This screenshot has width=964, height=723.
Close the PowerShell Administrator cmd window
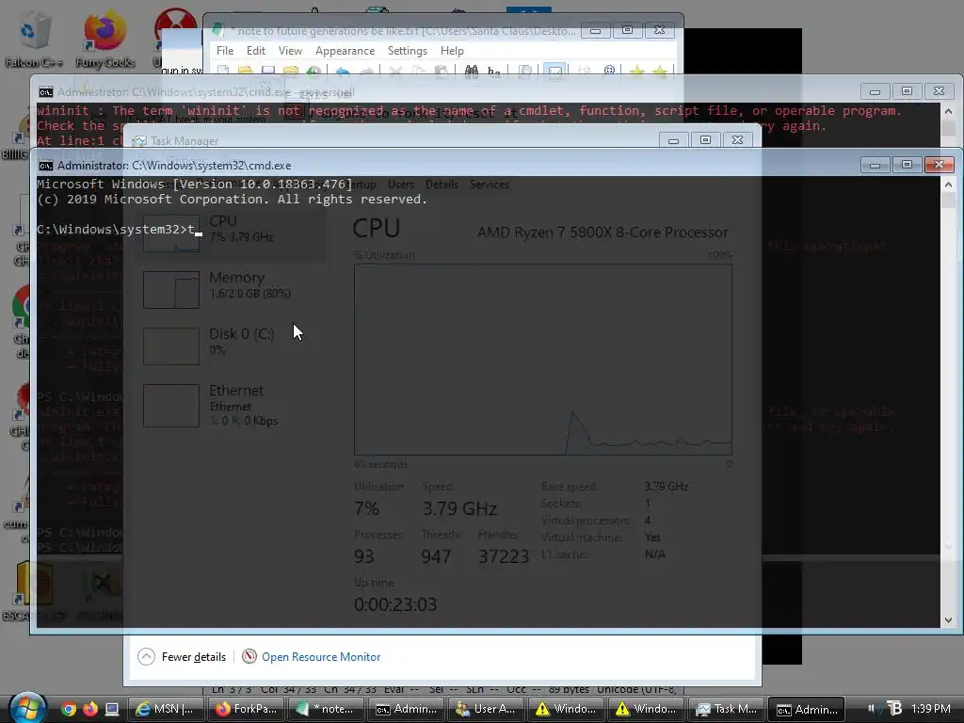(939, 91)
